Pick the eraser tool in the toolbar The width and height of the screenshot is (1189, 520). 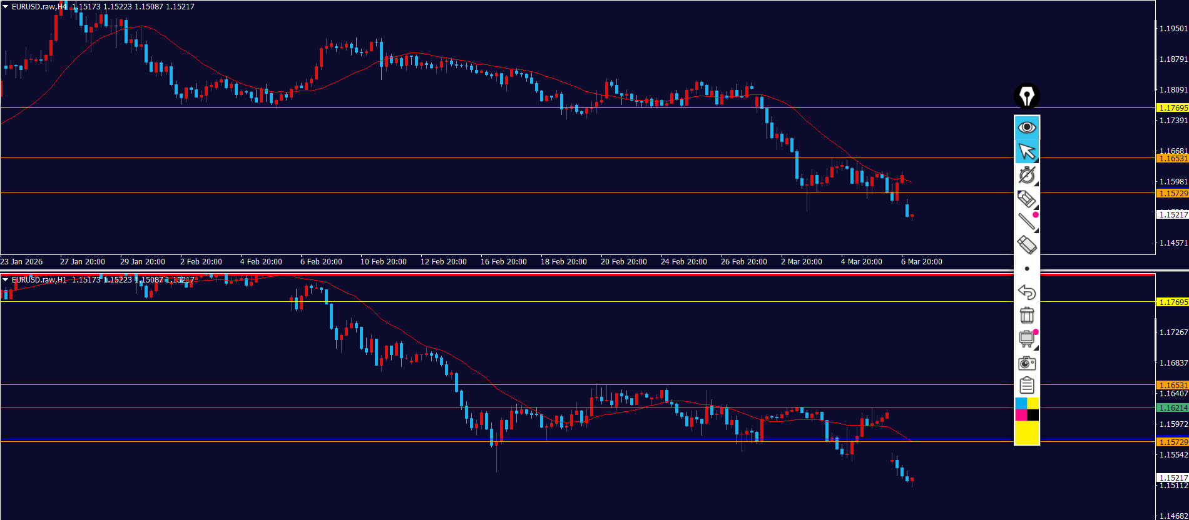tap(1026, 245)
